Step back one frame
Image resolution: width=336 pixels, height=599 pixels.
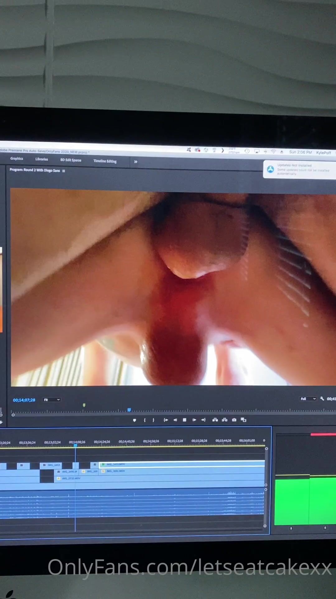[175, 420]
